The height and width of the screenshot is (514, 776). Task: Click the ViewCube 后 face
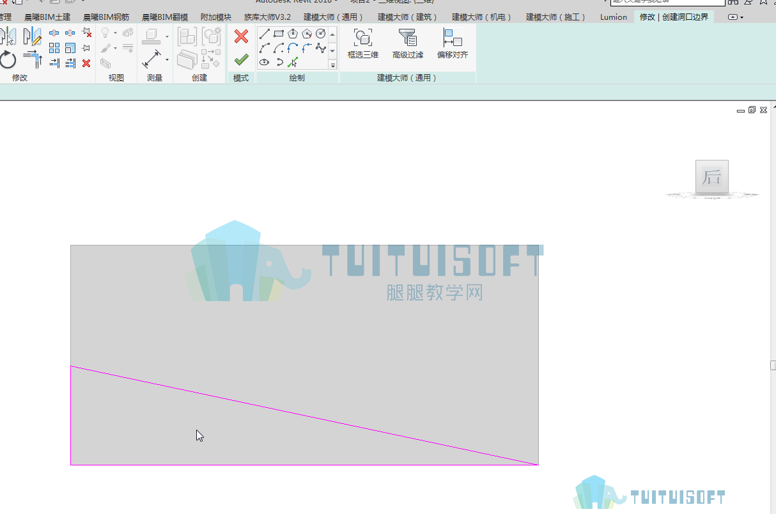click(x=711, y=176)
